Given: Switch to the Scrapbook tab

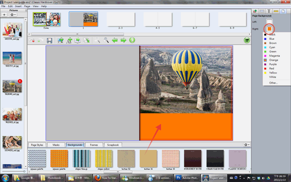Looking at the screenshot, I should pyautogui.click(x=113, y=145).
